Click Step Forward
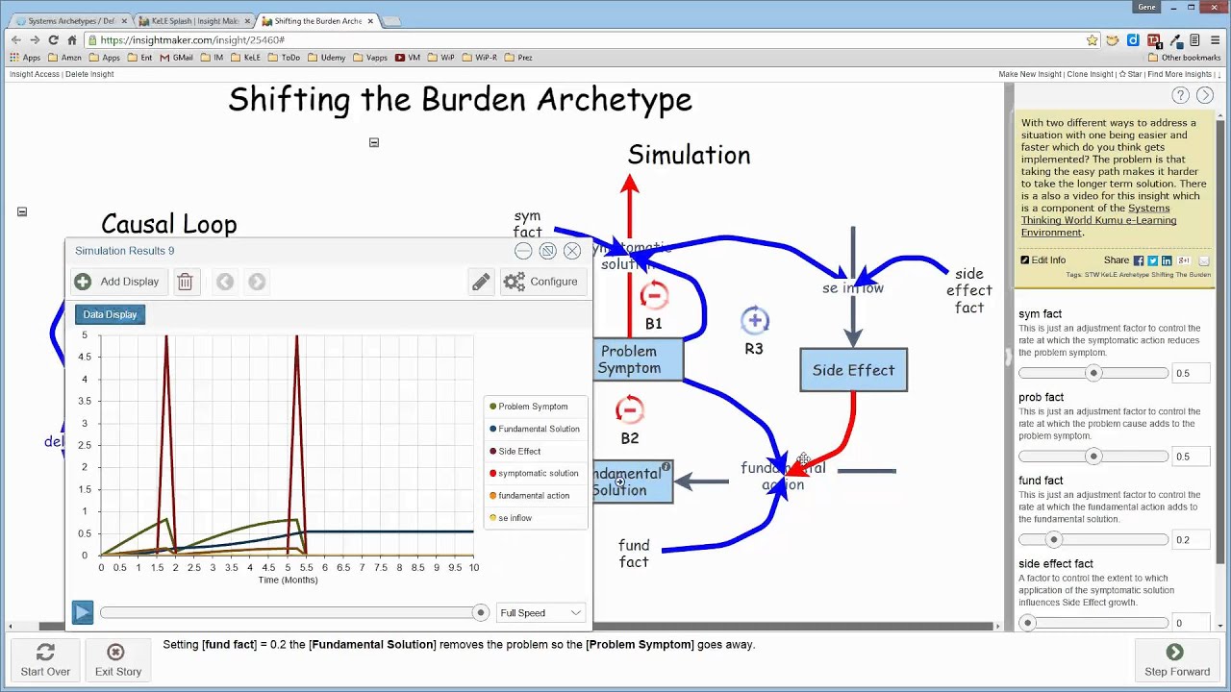This screenshot has height=692, width=1231. (1177, 660)
